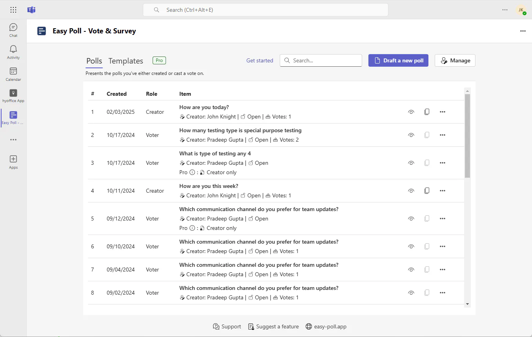Expand more apps ellipsis in the sidebar
This screenshot has width=532, height=337.
click(13, 140)
